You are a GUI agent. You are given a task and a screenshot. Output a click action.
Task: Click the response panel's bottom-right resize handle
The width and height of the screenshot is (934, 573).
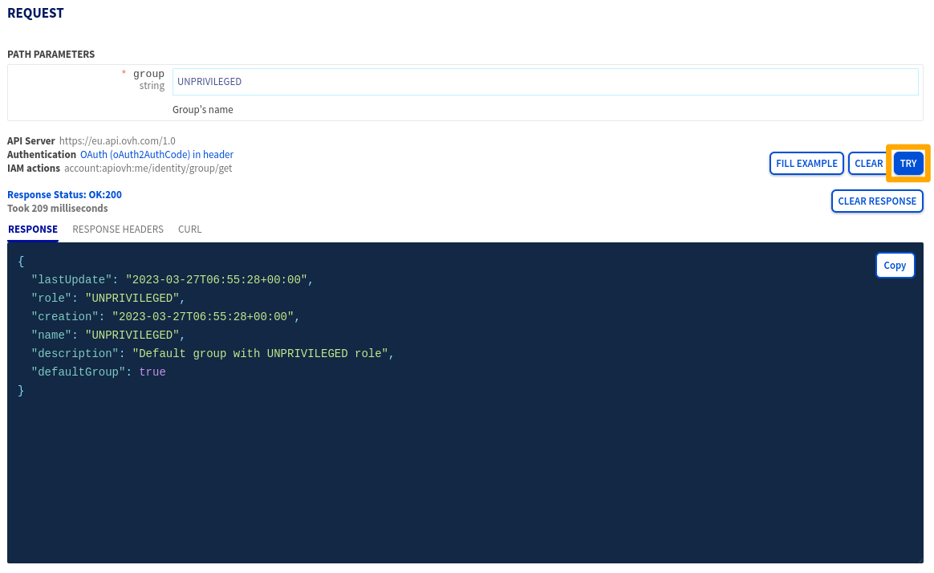pos(919,559)
